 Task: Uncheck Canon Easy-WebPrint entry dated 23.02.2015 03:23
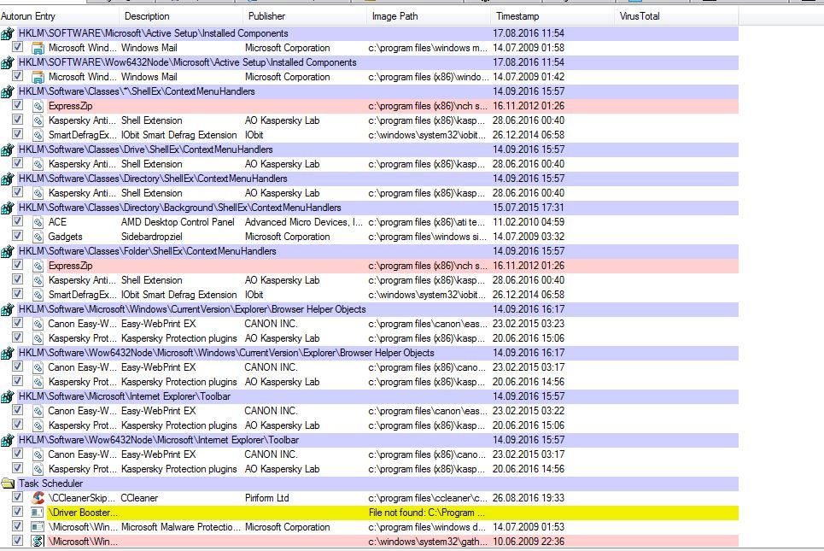pyautogui.click(x=17, y=323)
